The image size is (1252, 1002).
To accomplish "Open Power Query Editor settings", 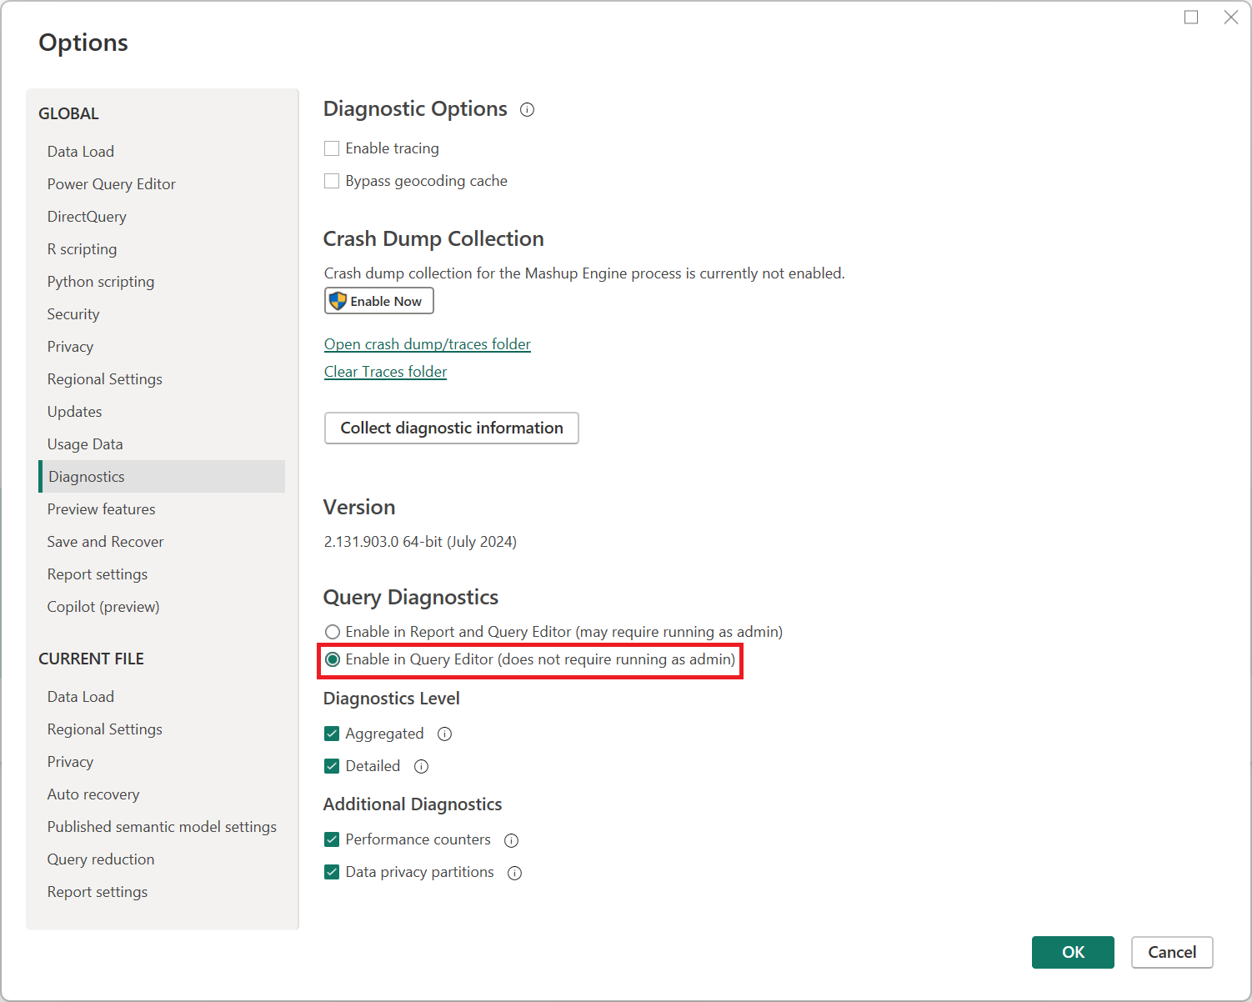I will coord(162,184).
